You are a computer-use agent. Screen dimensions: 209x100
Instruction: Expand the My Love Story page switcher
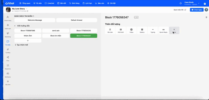[27, 9]
